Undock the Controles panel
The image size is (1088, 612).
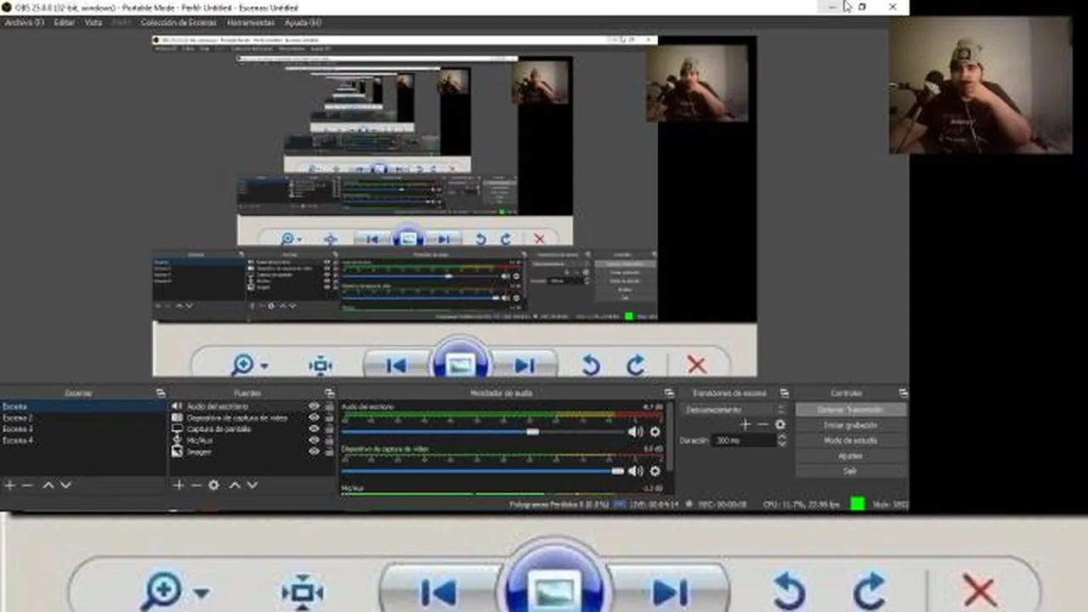point(903,394)
